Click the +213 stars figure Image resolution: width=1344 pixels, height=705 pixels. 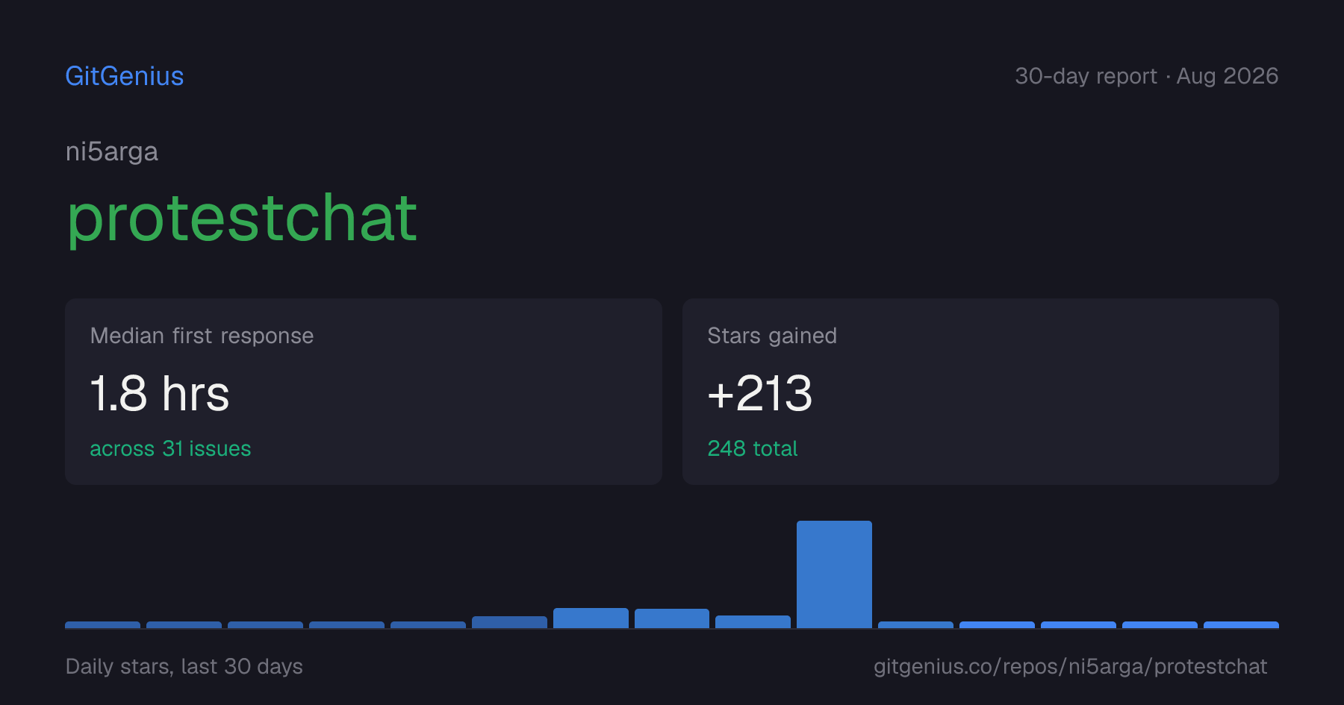coord(760,393)
